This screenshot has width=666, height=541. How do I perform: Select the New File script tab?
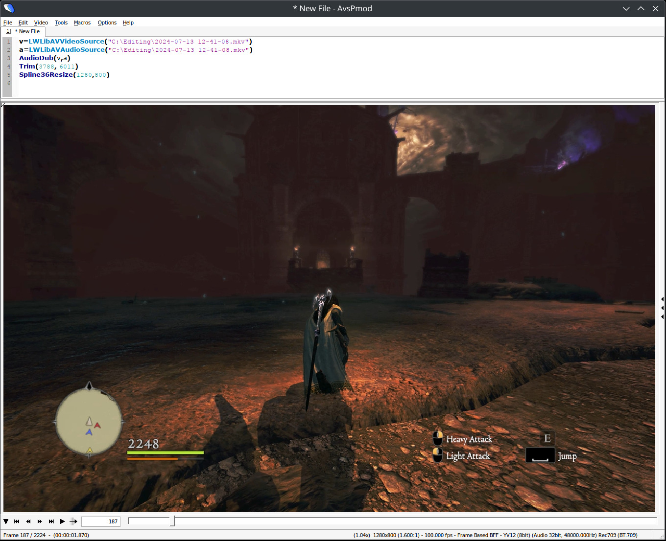(24, 31)
